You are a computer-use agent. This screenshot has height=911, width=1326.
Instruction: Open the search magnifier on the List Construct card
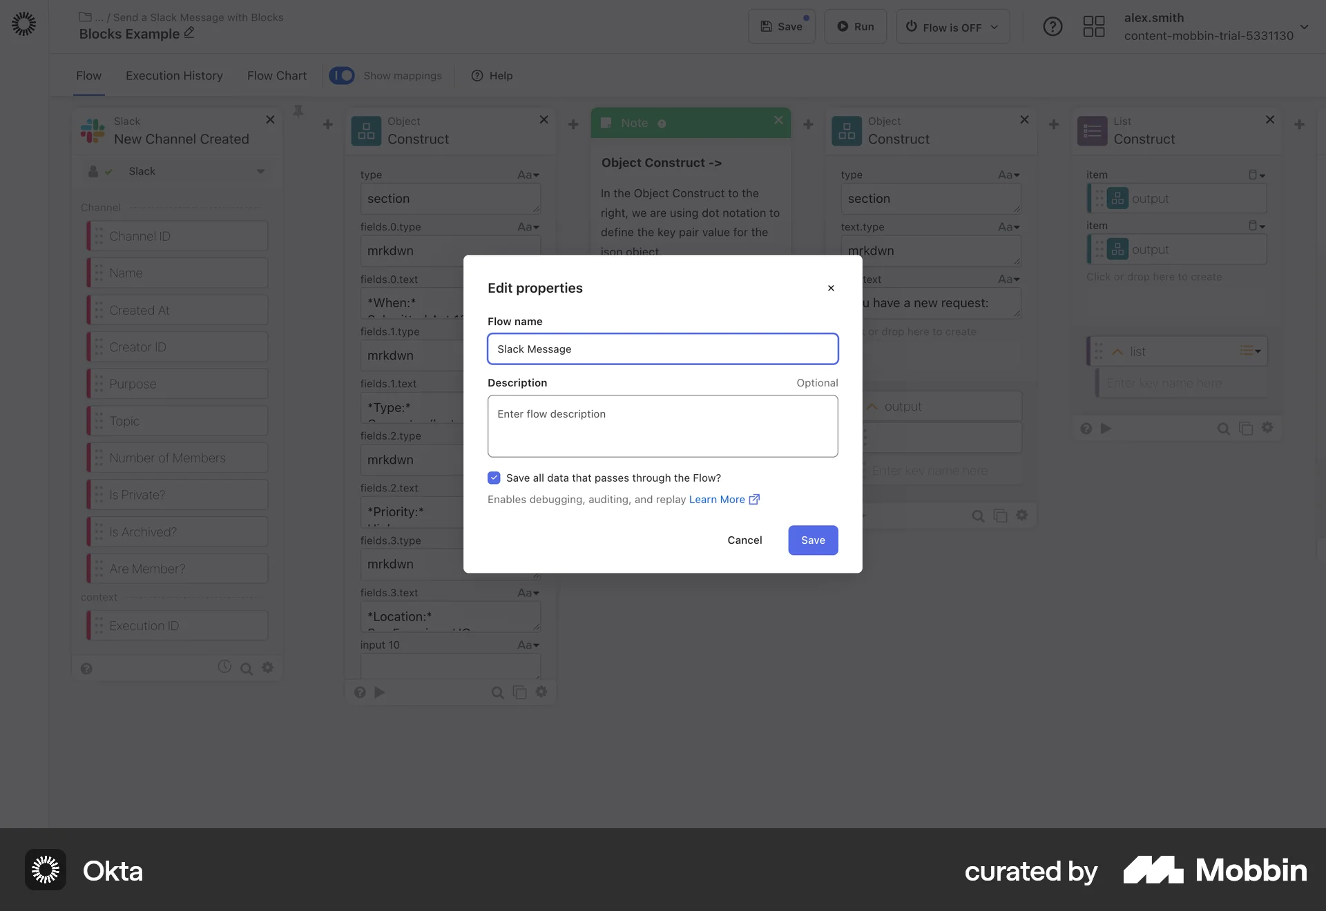pyautogui.click(x=1224, y=428)
